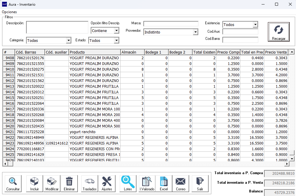Click Precio Venta 4.2000 cell
Screen dimensions: 296x196
click(x=276, y=75)
